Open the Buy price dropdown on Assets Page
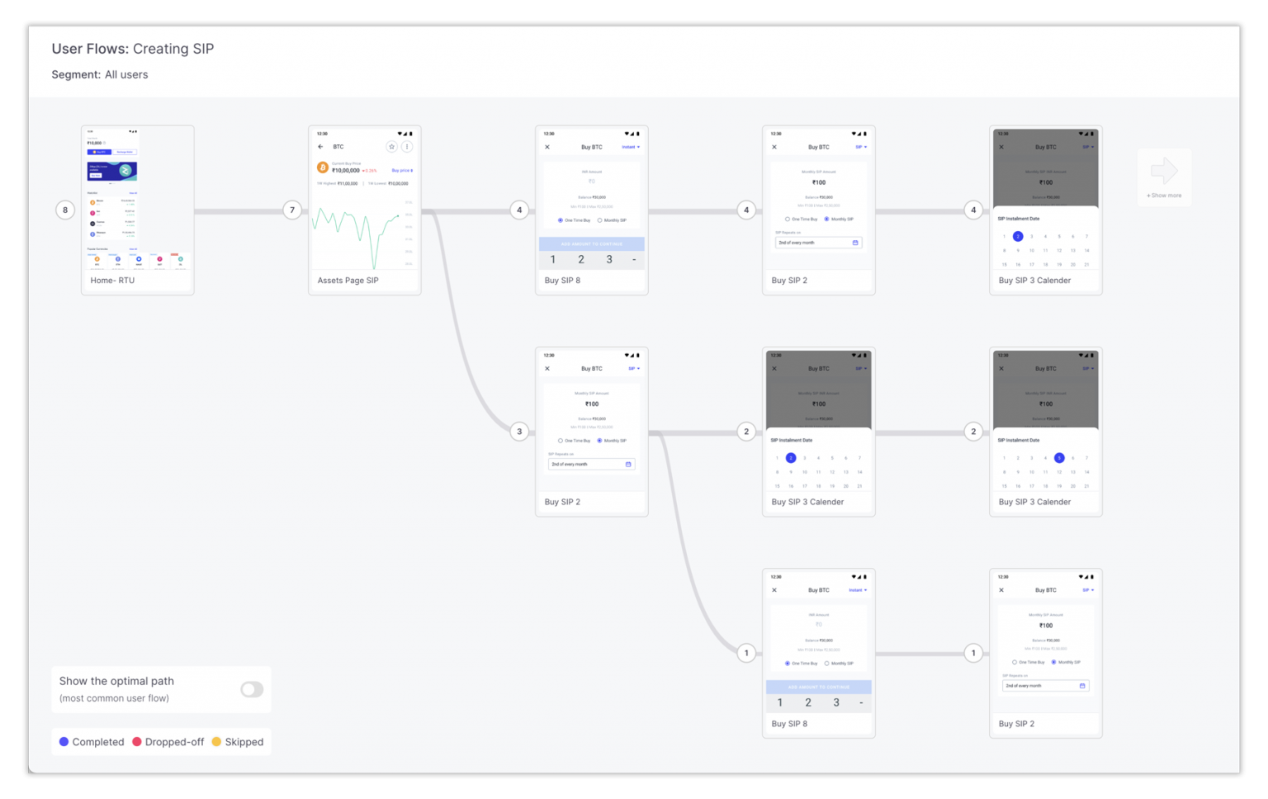Image resolution: width=1268 pixels, height=799 pixels. [x=402, y=171]
